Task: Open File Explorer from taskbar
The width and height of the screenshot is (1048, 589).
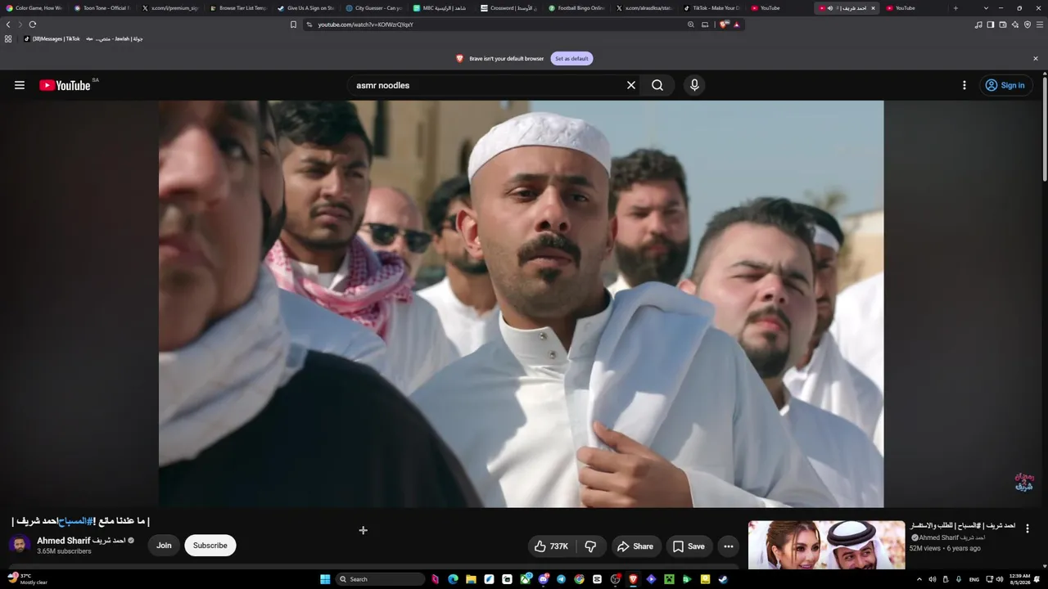Action: [x=471, y=579]
